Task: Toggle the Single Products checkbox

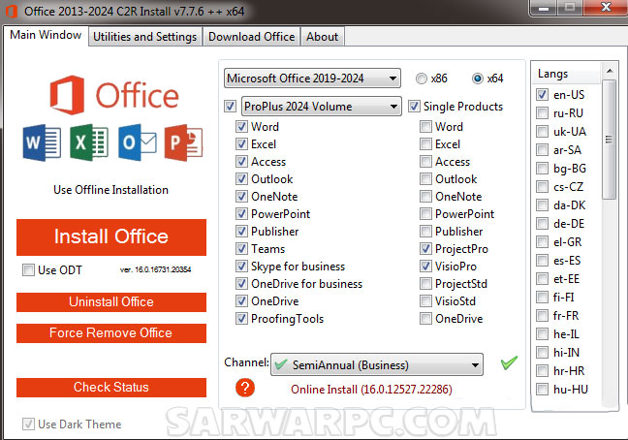Action: (414, 107)
